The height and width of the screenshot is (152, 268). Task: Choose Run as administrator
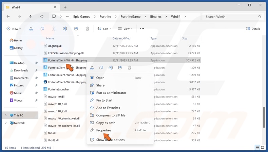coord(120,93)
